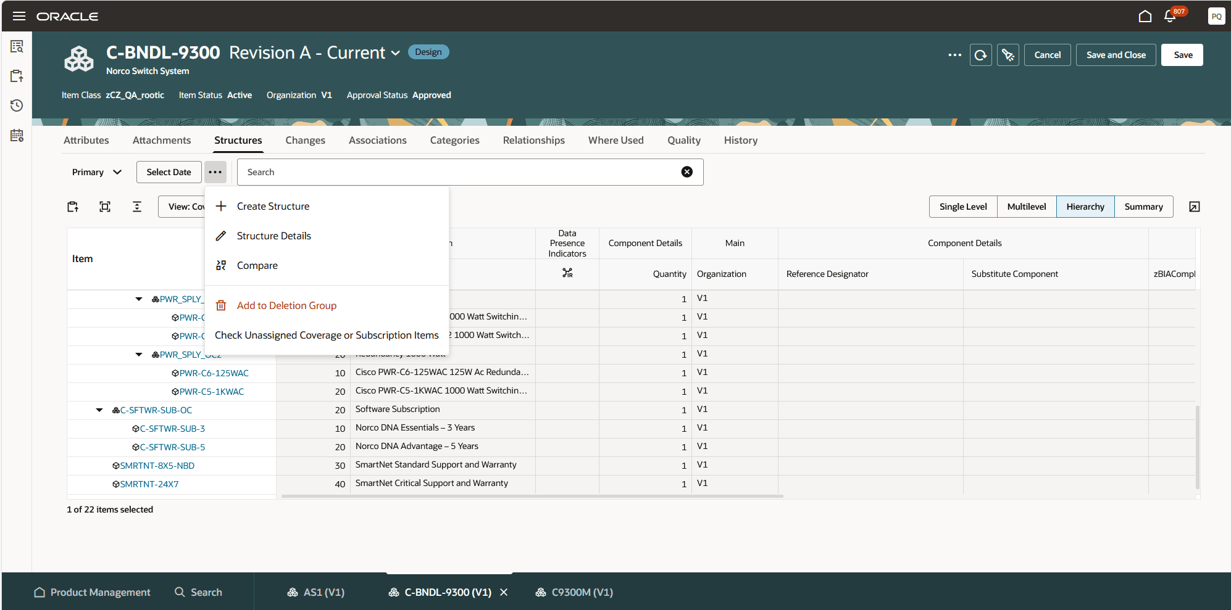This screenshot has height=610, width=1231.
Task: Switch to the Associations tab
Action: (378, 140)
